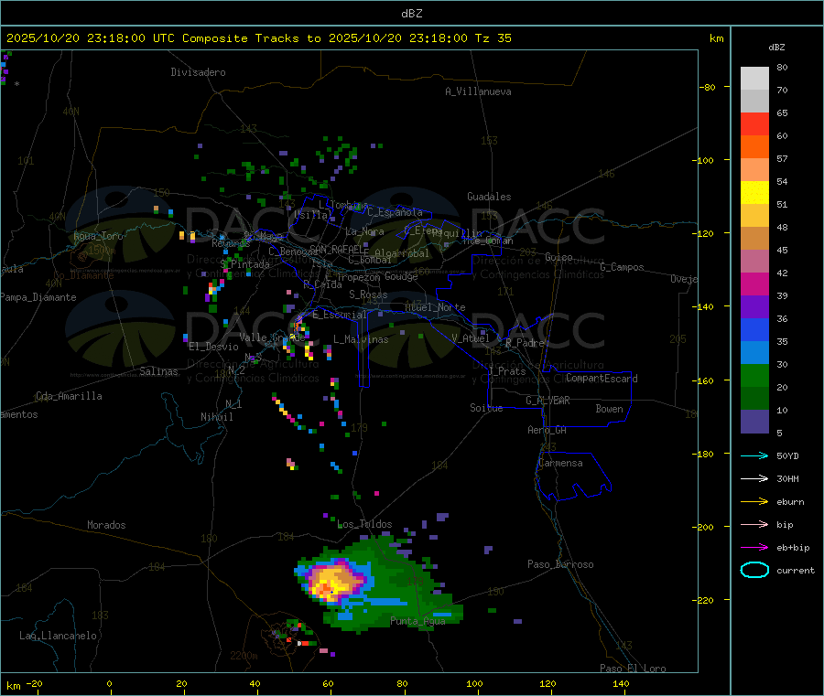The height and width of the screenshot is (696, 824).
Task: Click the 'Nihuil' map label
Action: coord(217,417)
